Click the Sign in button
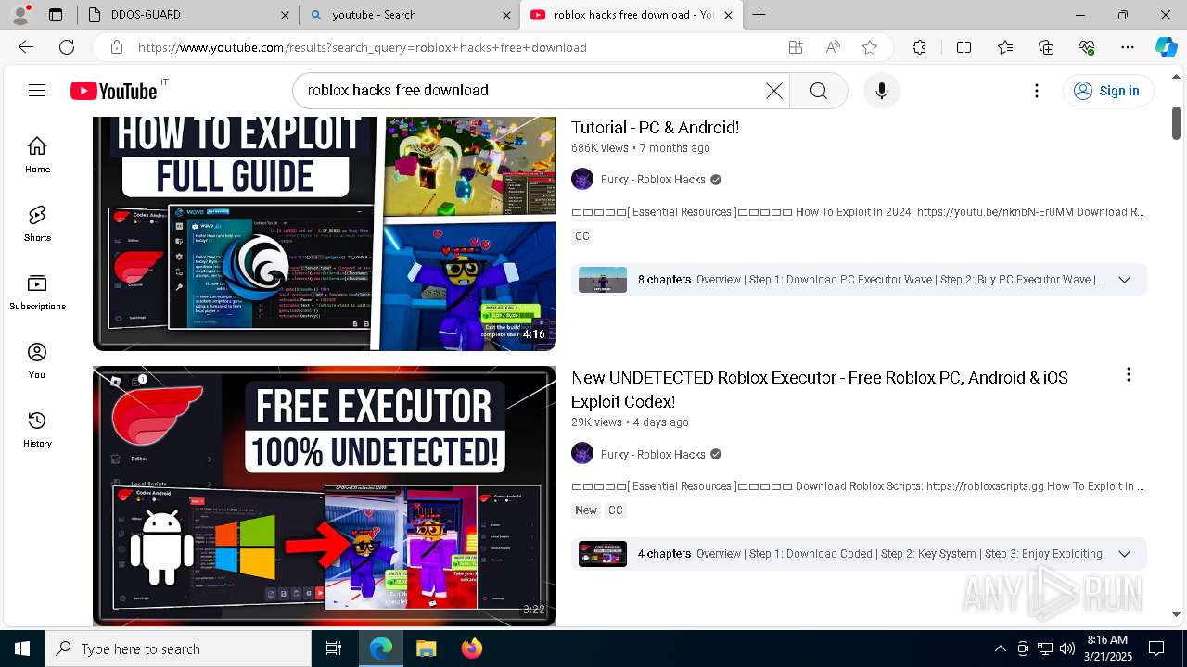This screenshot has height=667, width=1187. point(1107,90)
